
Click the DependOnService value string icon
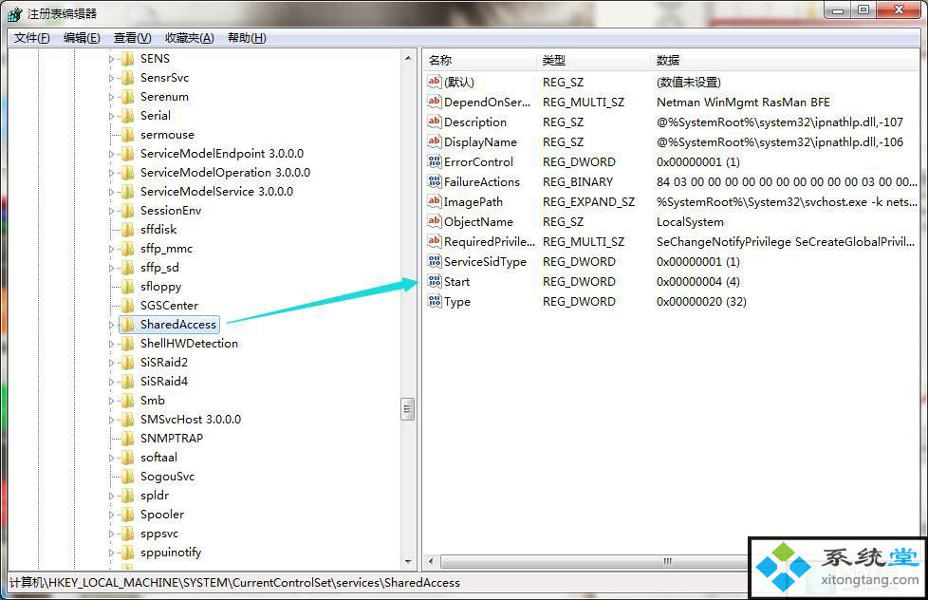tap(435, 102)
